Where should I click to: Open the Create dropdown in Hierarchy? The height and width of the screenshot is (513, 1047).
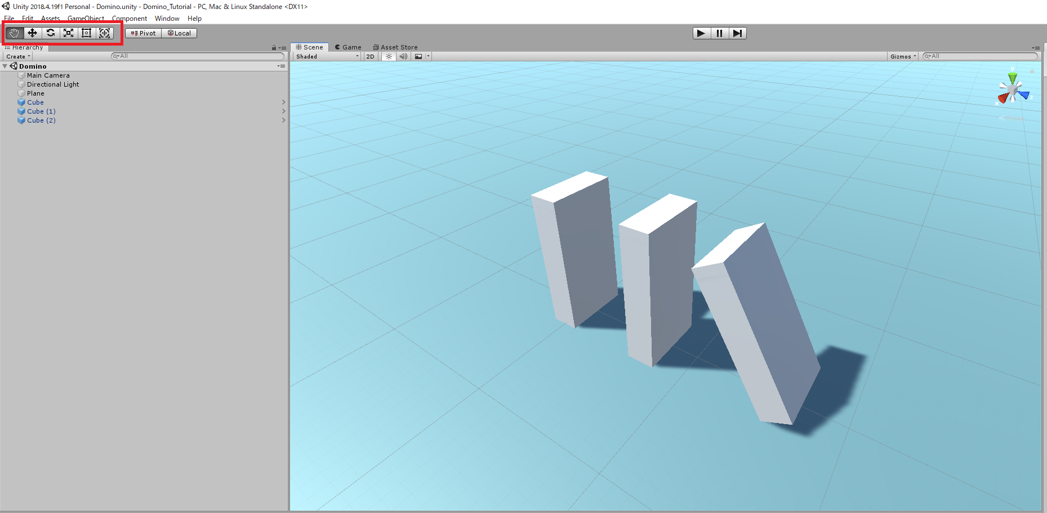(x=18, y=56)
